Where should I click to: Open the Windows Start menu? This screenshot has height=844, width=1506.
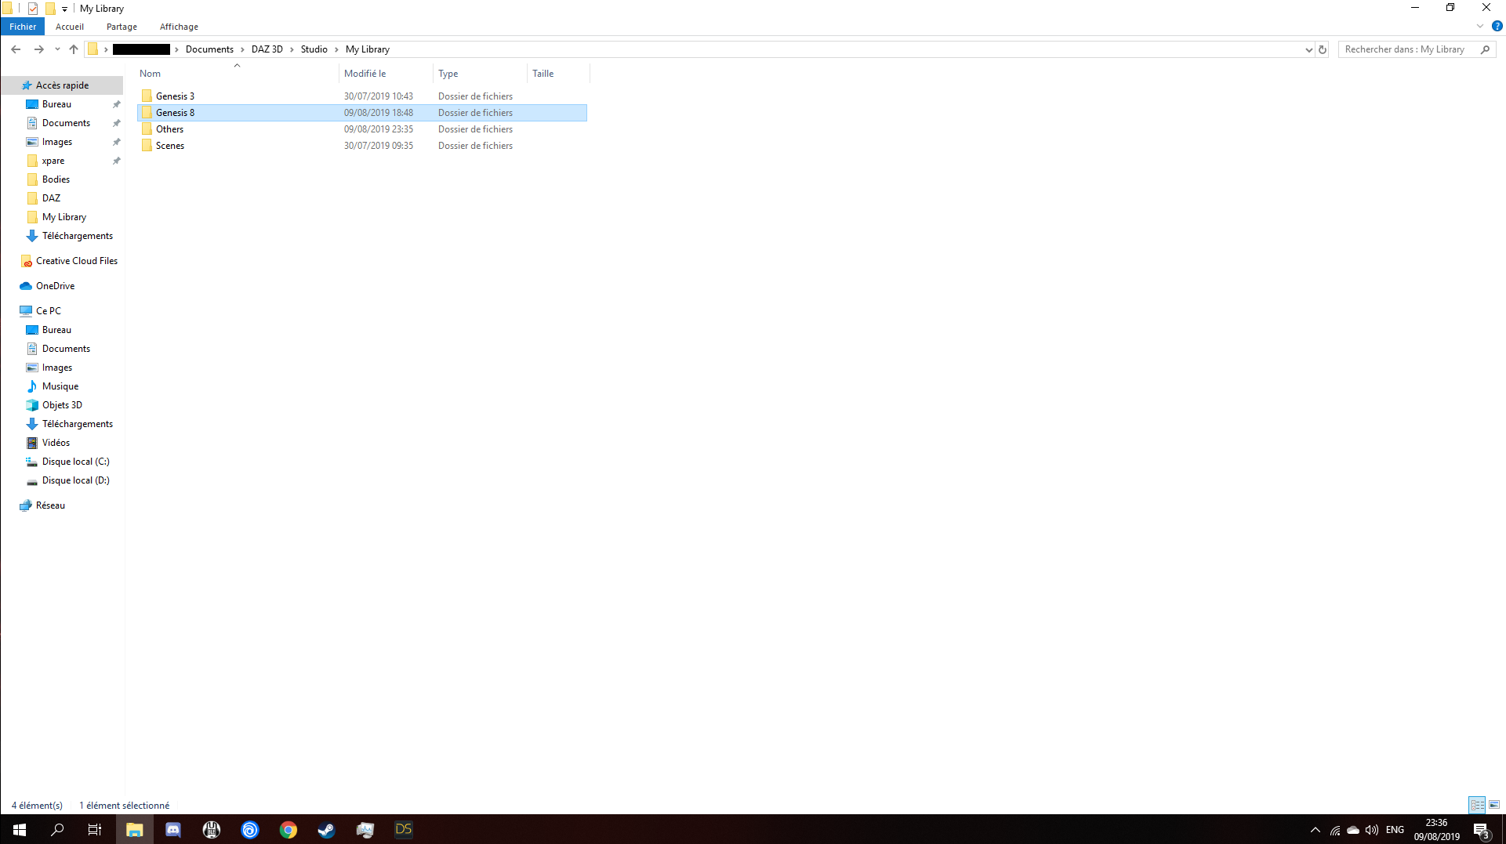click(19, 829)
